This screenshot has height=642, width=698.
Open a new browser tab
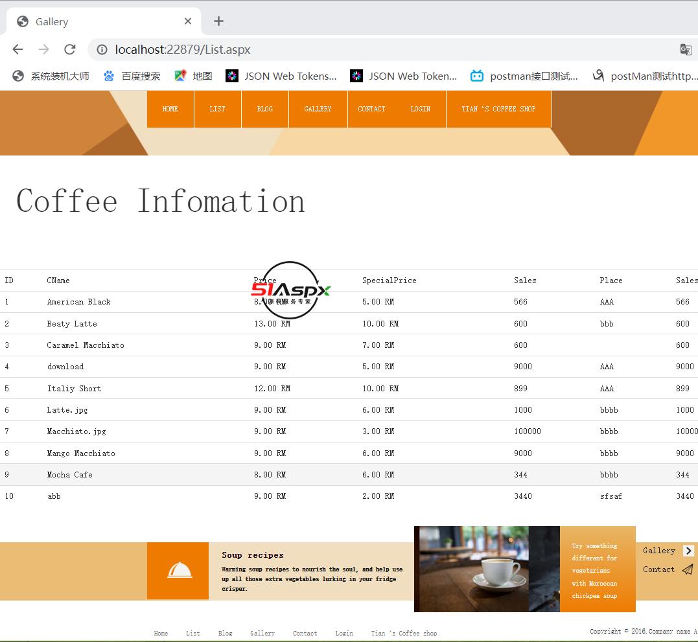pos(218,21)
